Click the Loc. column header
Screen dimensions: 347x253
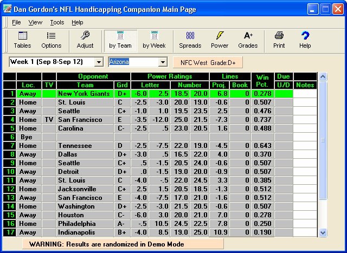point(29,85)
